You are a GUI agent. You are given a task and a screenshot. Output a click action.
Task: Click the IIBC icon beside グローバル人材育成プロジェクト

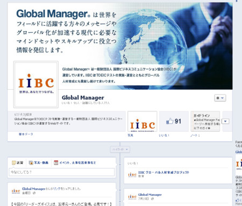[132, 174]
